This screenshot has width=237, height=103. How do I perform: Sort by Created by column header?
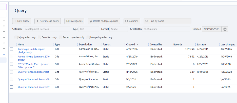tap(156, 44)
